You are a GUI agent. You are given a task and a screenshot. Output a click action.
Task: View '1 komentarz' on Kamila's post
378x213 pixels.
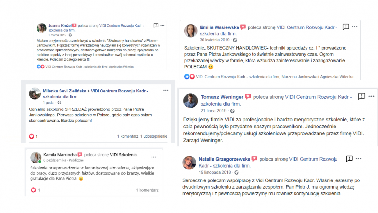[147, 190]
